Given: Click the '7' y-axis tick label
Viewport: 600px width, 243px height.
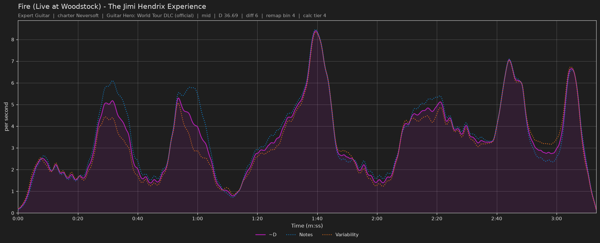Looking at the screenshot, I should (x=13, y=62).
